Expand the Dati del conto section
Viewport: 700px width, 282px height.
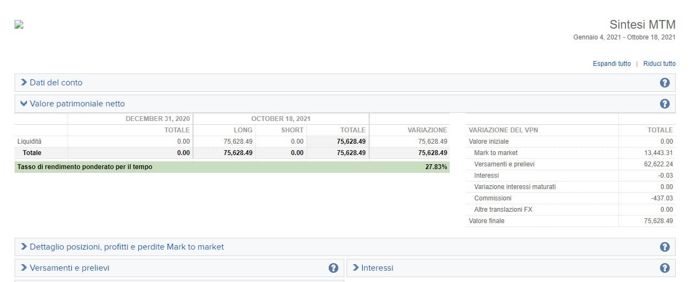(56, 83)
